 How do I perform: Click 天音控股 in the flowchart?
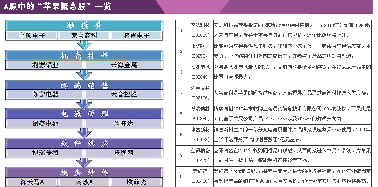124,94
